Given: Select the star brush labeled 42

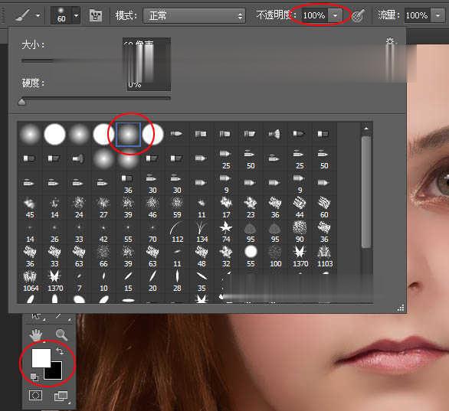Looking at the screenshot, I should (103, 232).
